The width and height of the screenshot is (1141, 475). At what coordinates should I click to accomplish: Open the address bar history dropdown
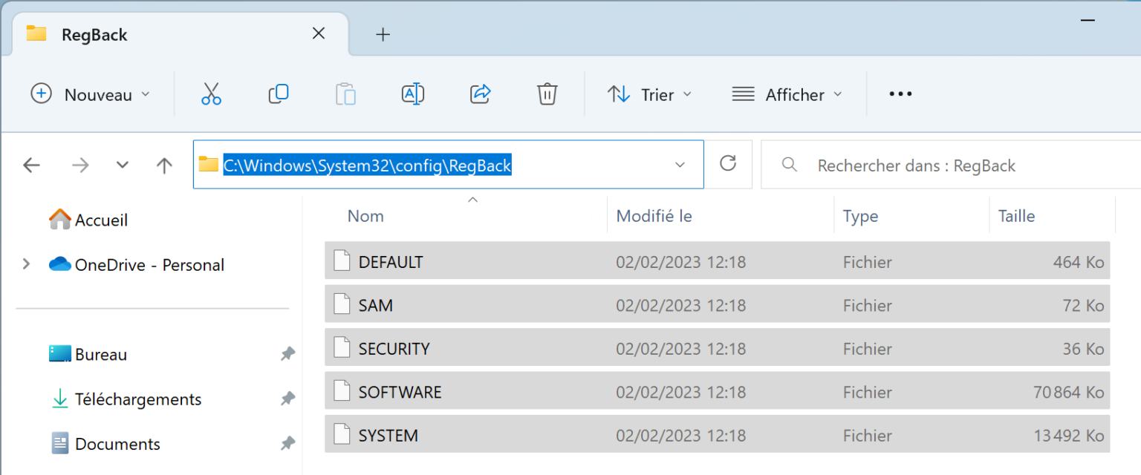tap(680, 165)
